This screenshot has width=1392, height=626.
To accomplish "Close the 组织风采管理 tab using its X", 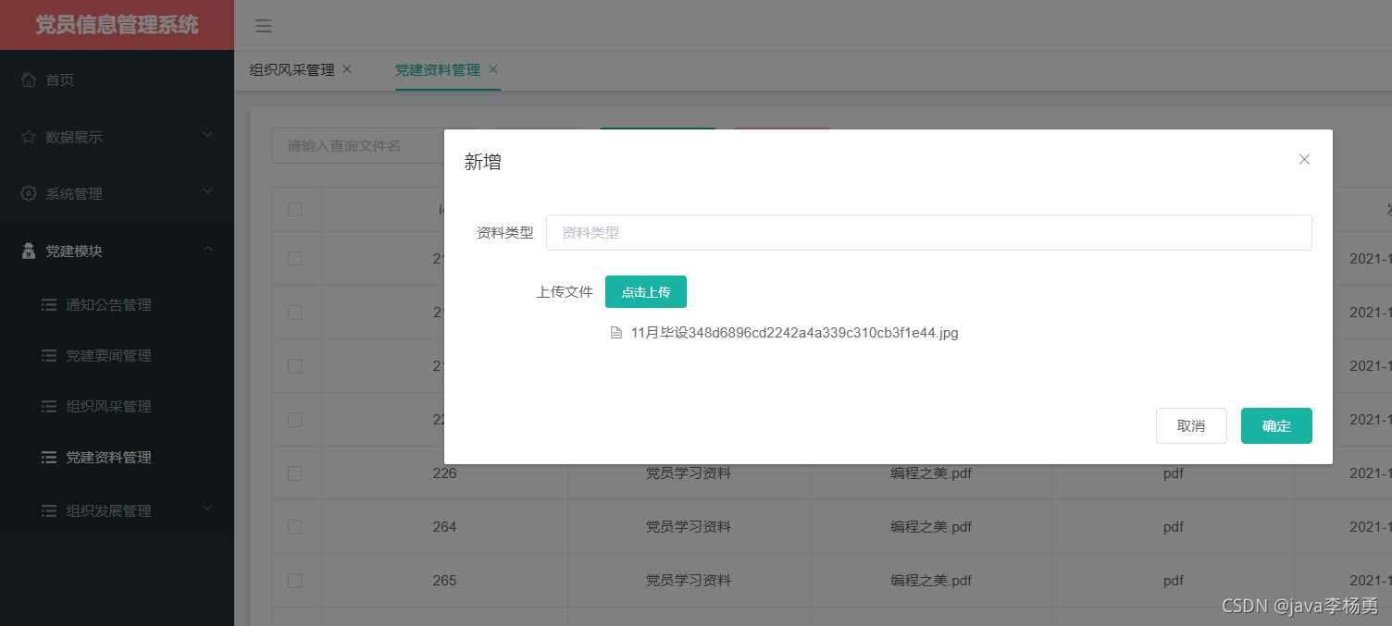I will (347, 69).
